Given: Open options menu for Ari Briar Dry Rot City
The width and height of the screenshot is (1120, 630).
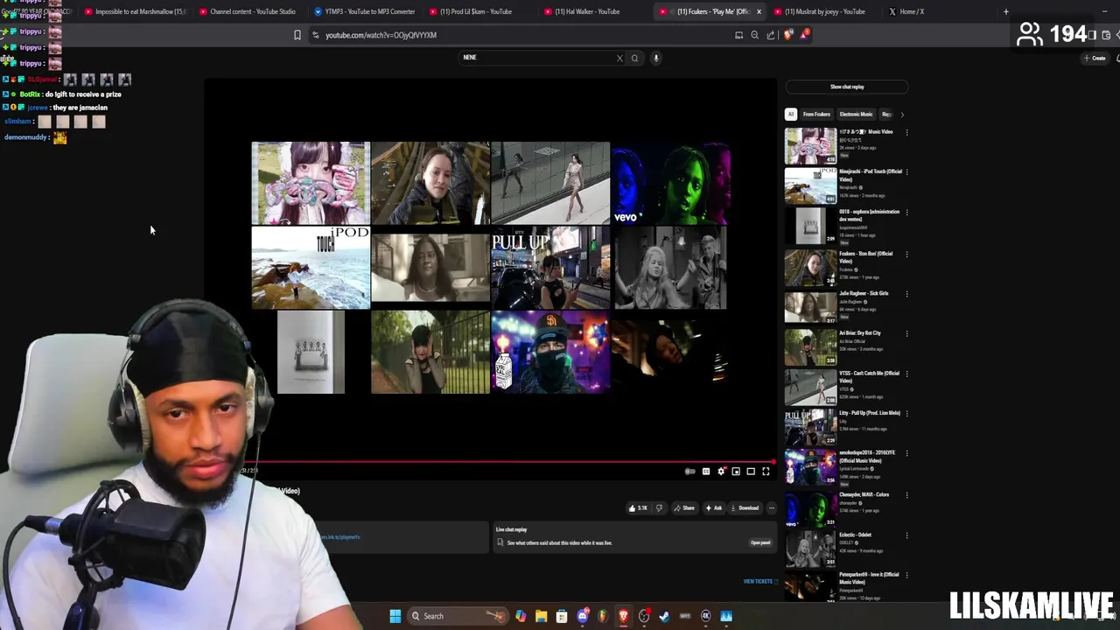Looking at the screenshot, I should [906, 333].
